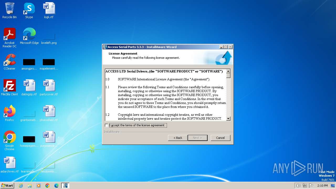Open Recycle Bin desktop icon
Screen dimensions: 336x189
click(x=9, y=11)
